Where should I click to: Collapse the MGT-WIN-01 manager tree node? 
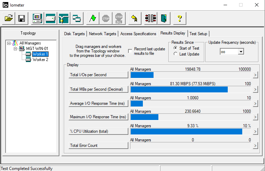point(16,49)
